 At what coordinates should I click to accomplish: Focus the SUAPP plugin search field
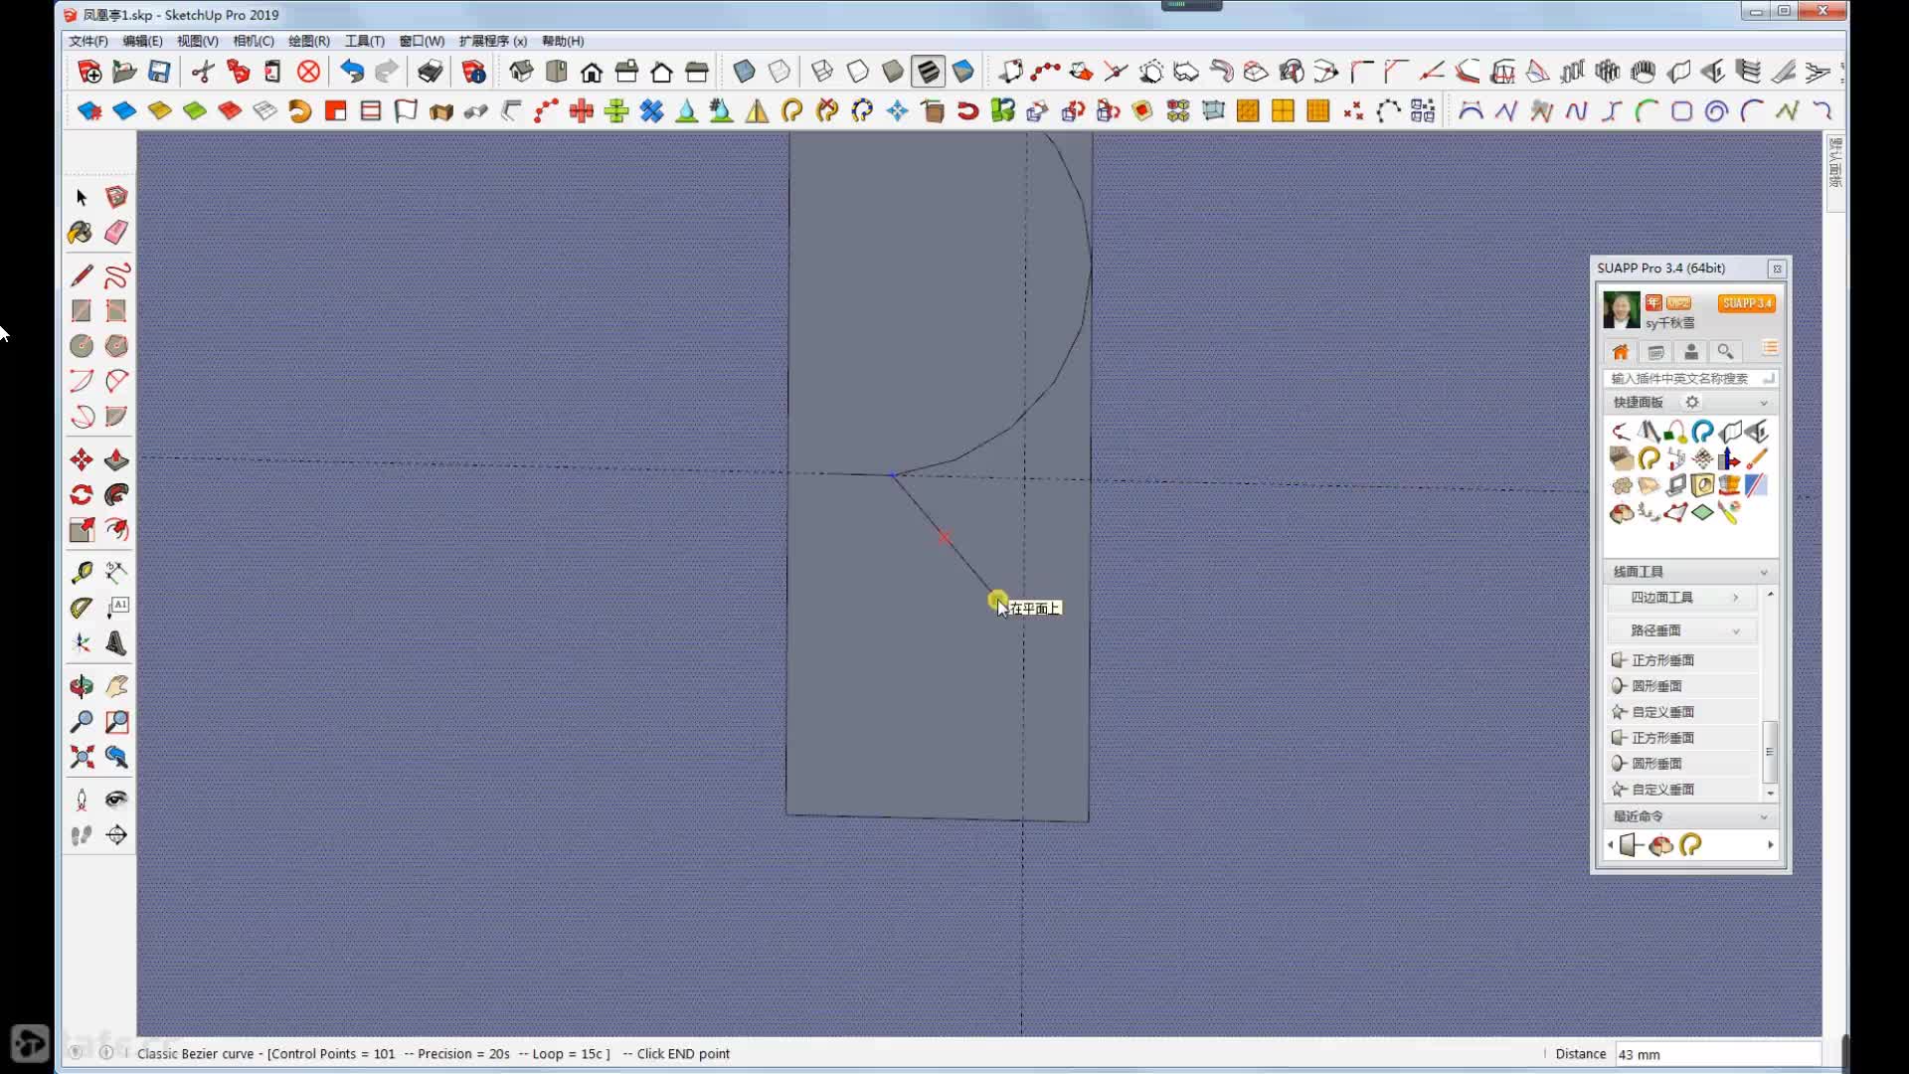click(x=1690, y=378)
